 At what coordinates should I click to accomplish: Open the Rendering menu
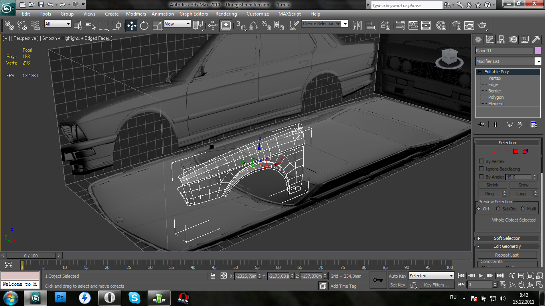click(x=226, y=14)
